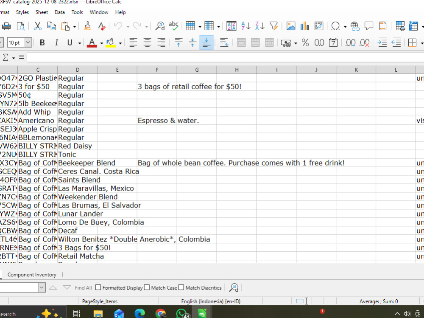Apply red Font Color swatch
The height and width of the screenshot is (318, 424).
(92, 43)
